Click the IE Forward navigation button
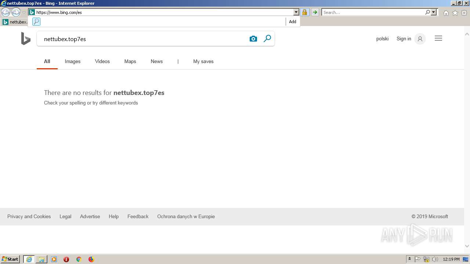Image resolution: width=470 pixels, height=264 pixels. pos(16,12)
